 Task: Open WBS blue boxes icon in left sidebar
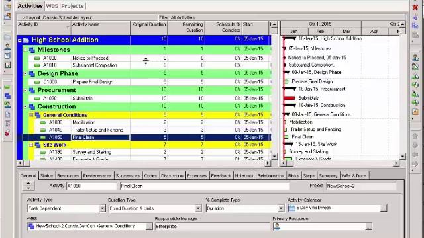pyautogui.click(x=7, y=96)
